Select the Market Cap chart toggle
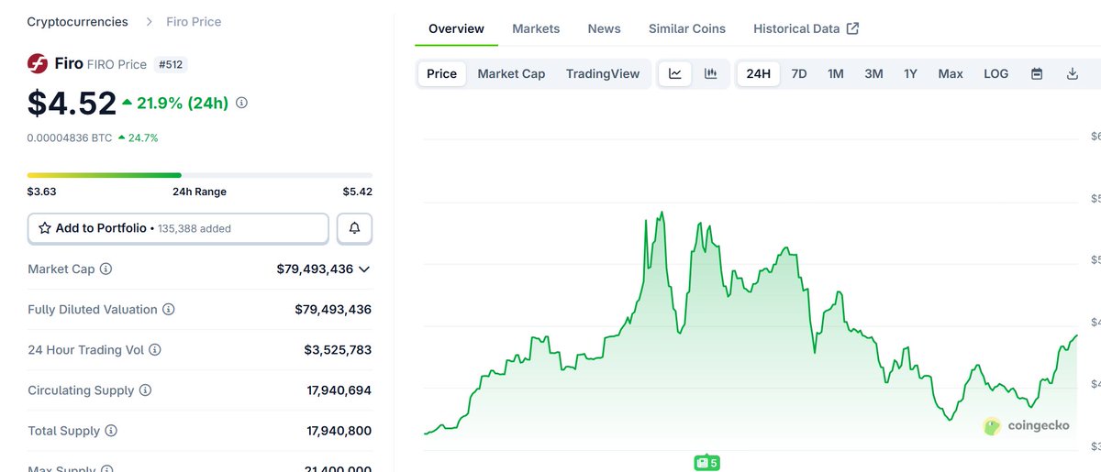The height and width of the screenshot is (472, 1101). point(511,73)
